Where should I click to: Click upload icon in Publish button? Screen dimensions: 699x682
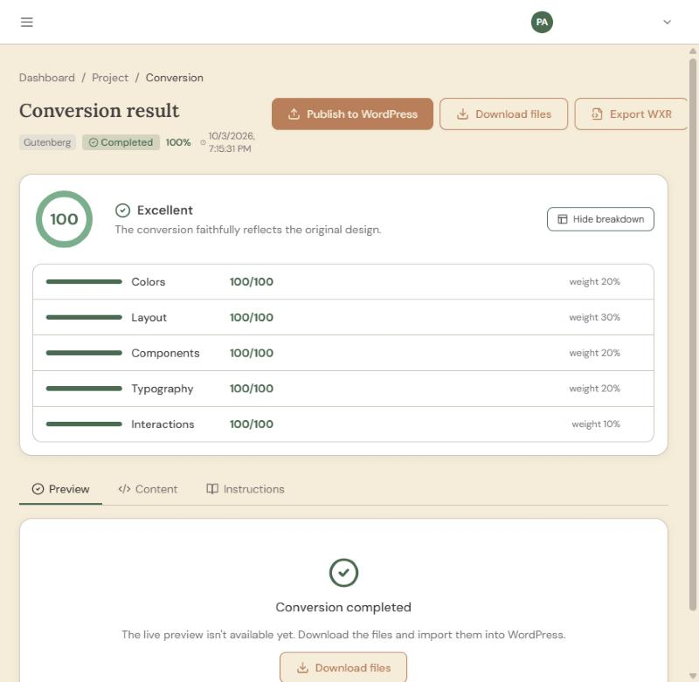pos(294,114)
